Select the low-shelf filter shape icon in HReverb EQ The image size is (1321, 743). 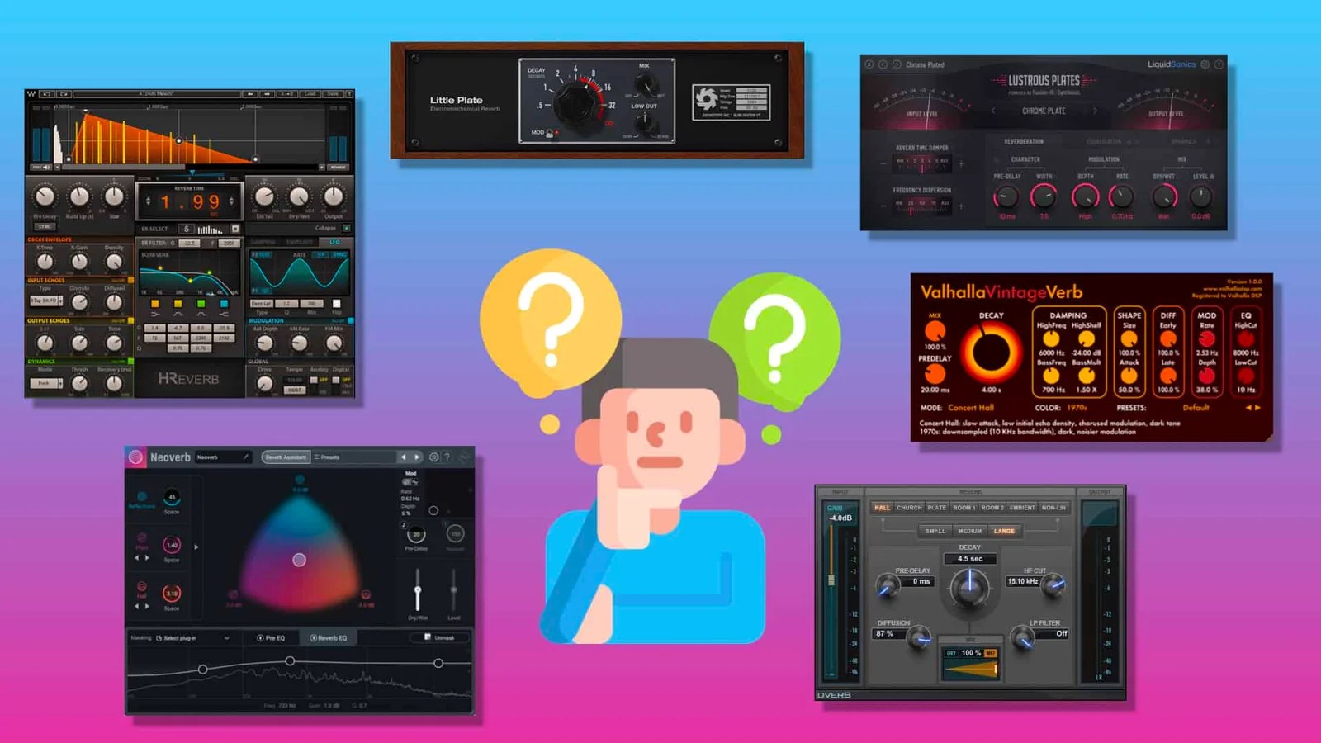(154, 315)
